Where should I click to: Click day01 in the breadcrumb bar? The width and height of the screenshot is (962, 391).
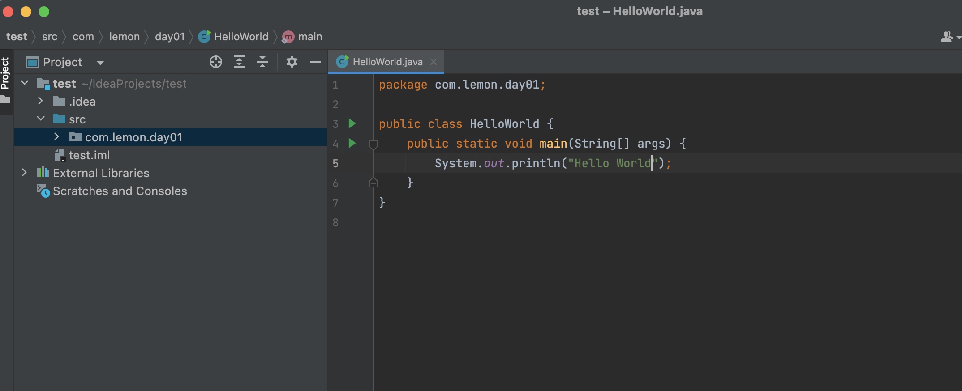coord(169,37)
